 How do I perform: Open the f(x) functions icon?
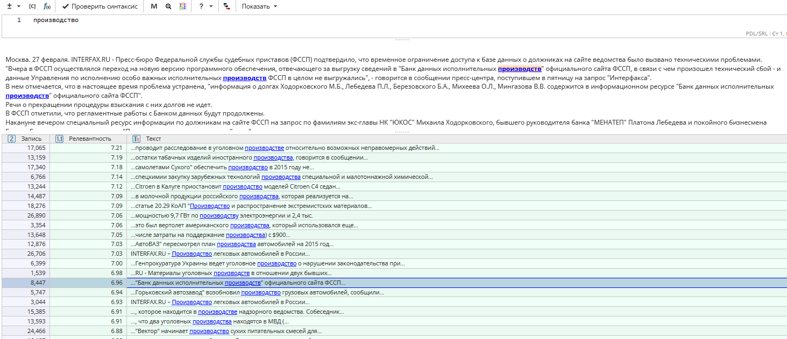pos(47,6)
